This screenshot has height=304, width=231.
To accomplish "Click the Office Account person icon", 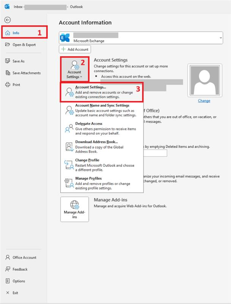I will pyautogui.click(x=8, y=257).
